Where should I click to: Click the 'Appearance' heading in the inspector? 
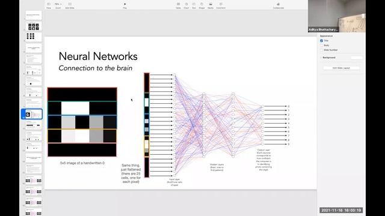326,36
